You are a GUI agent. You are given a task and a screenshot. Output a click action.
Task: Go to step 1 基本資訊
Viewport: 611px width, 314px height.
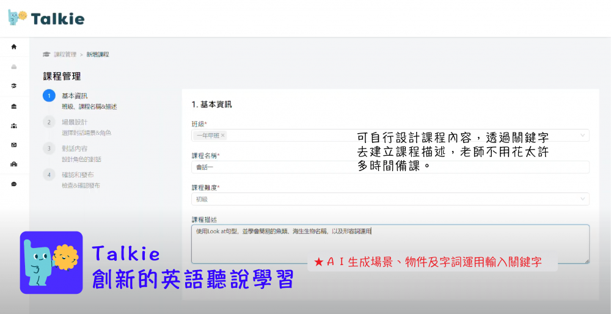tap(75, 96)
